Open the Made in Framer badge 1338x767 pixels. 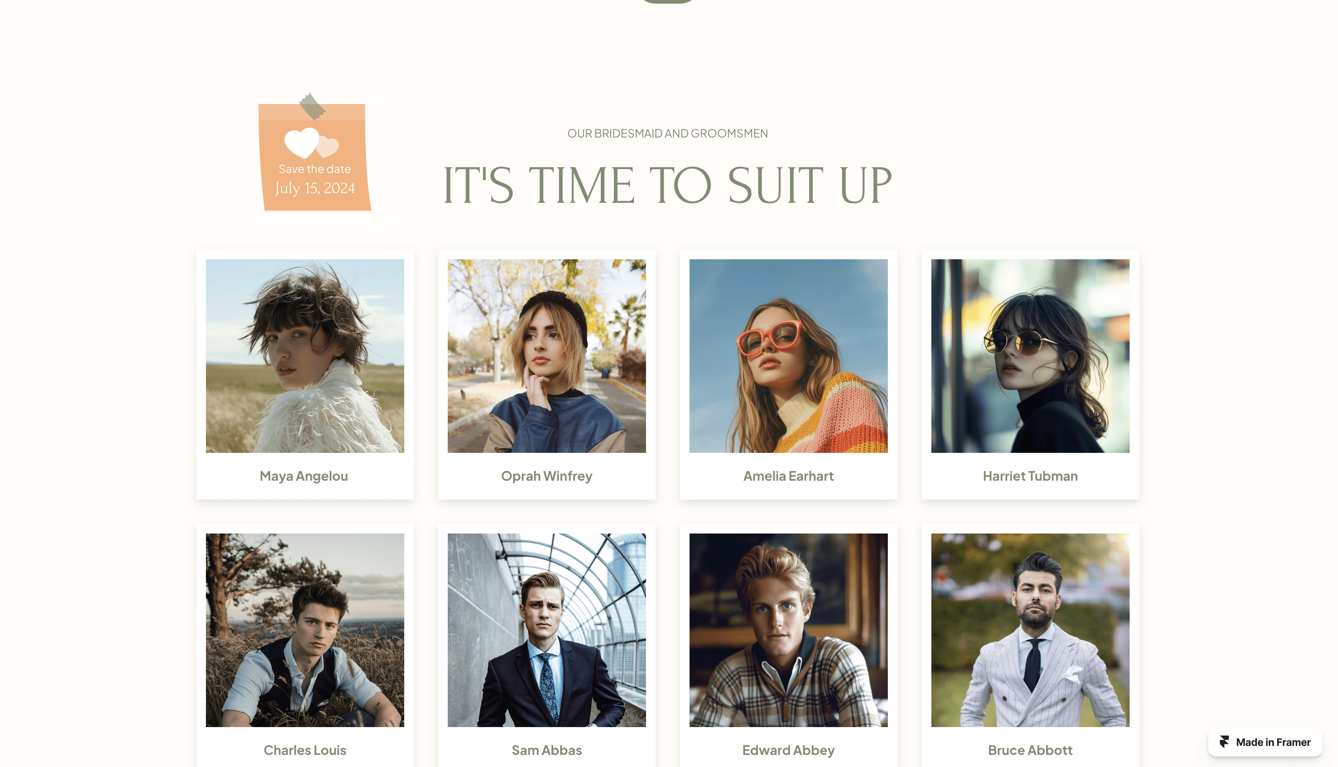1265,742
